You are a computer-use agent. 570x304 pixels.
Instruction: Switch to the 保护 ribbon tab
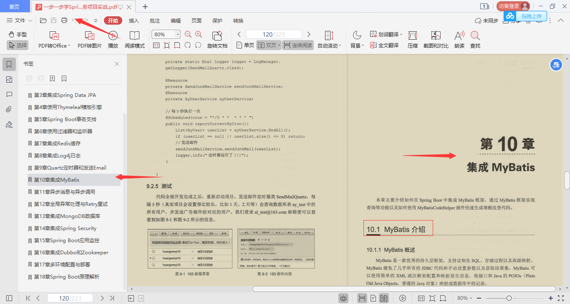coord(217,20)
